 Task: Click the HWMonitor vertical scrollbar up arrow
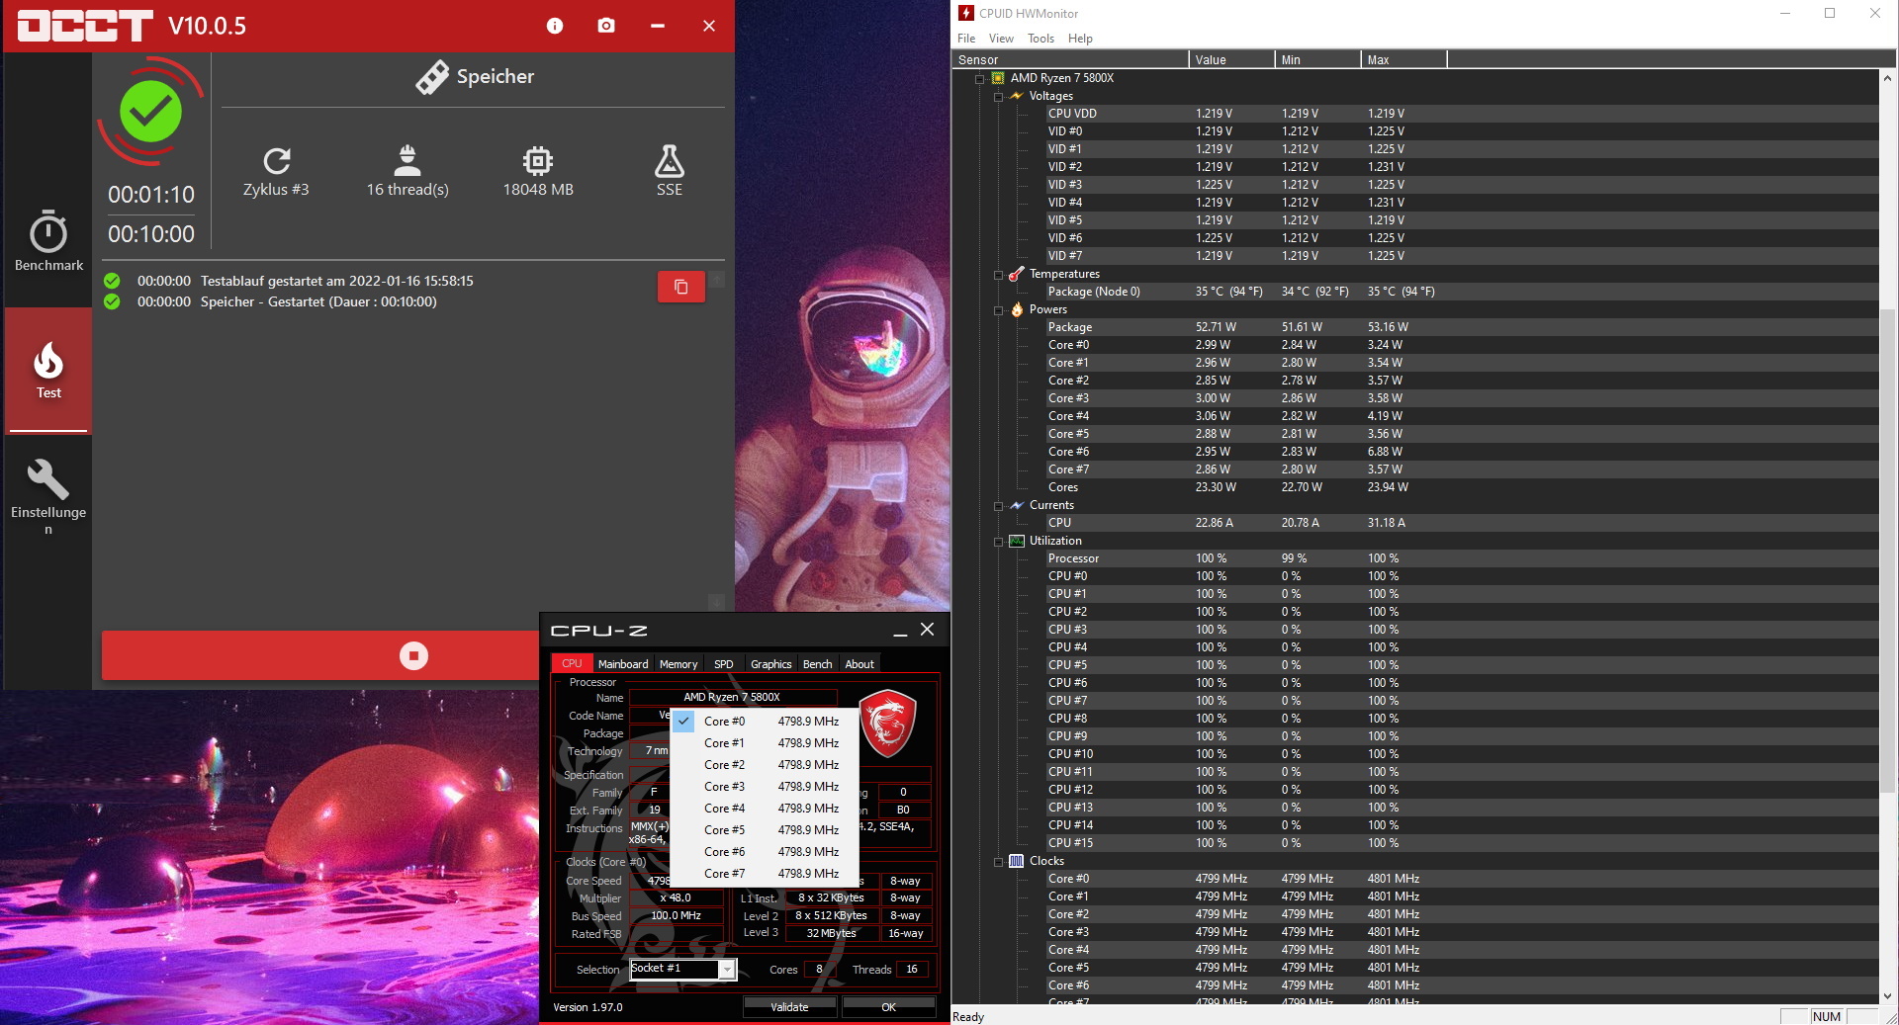click(1888, 78)
